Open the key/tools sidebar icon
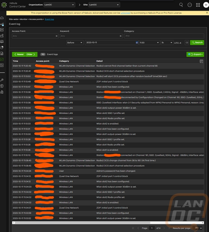209x232 pixels. (2, 80)
